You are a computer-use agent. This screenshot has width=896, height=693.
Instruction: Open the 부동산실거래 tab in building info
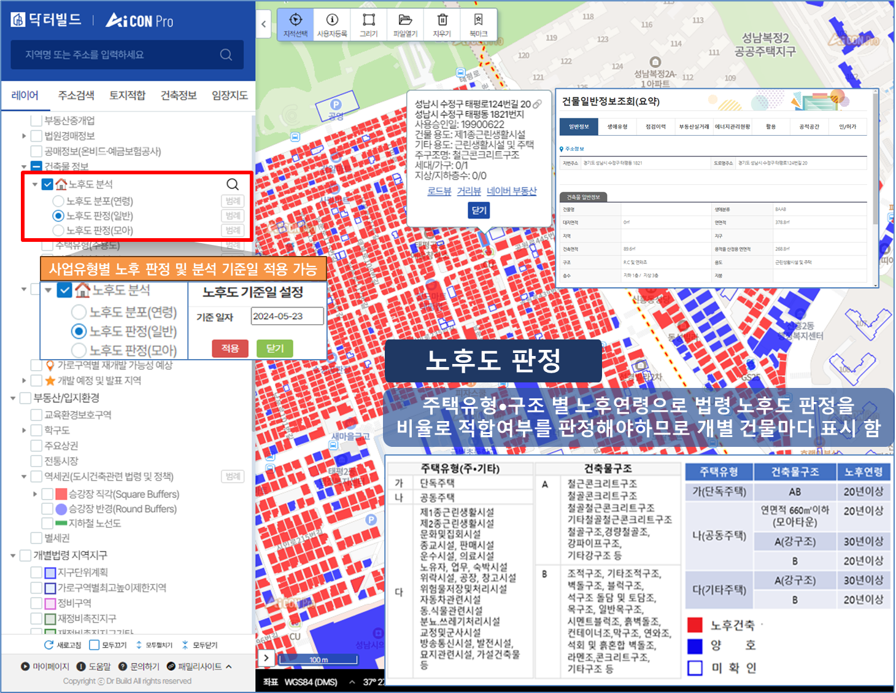point(694,126)
